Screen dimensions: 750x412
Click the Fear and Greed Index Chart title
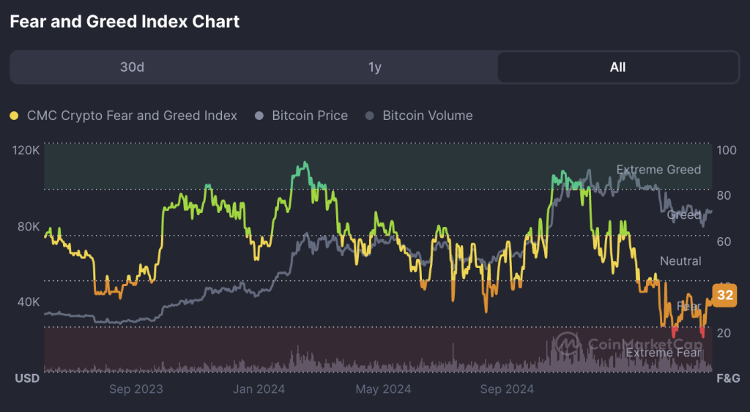click(x=125, y=21)
